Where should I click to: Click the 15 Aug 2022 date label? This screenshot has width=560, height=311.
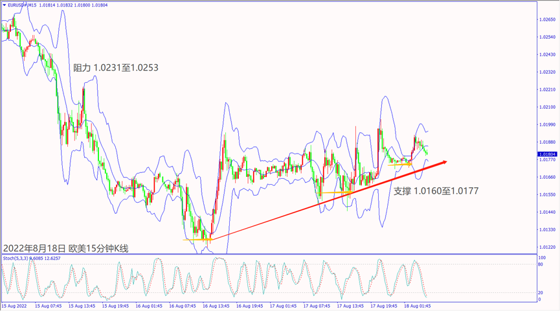pos(14,305)
